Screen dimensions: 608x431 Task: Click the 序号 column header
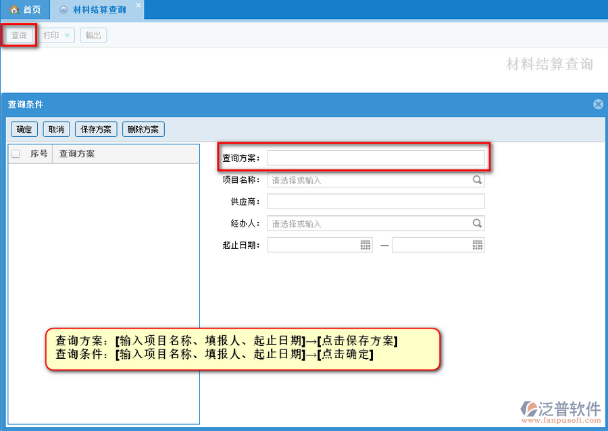tap(39, 154)
